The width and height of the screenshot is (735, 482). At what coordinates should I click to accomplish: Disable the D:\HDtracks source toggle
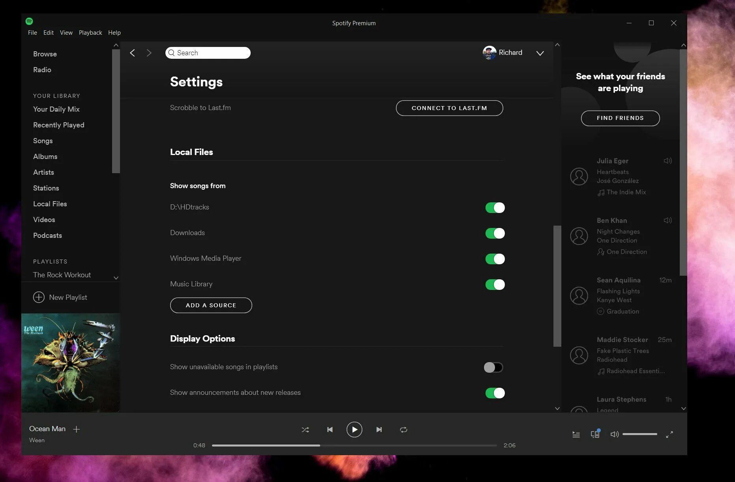click(495, 207)
